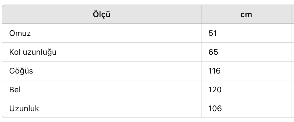Select the Bel row label

click(x=15, y=90)
